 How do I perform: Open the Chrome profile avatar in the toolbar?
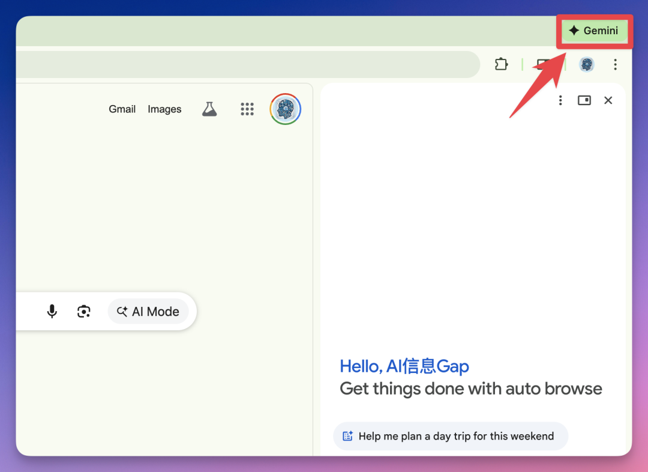586,64
